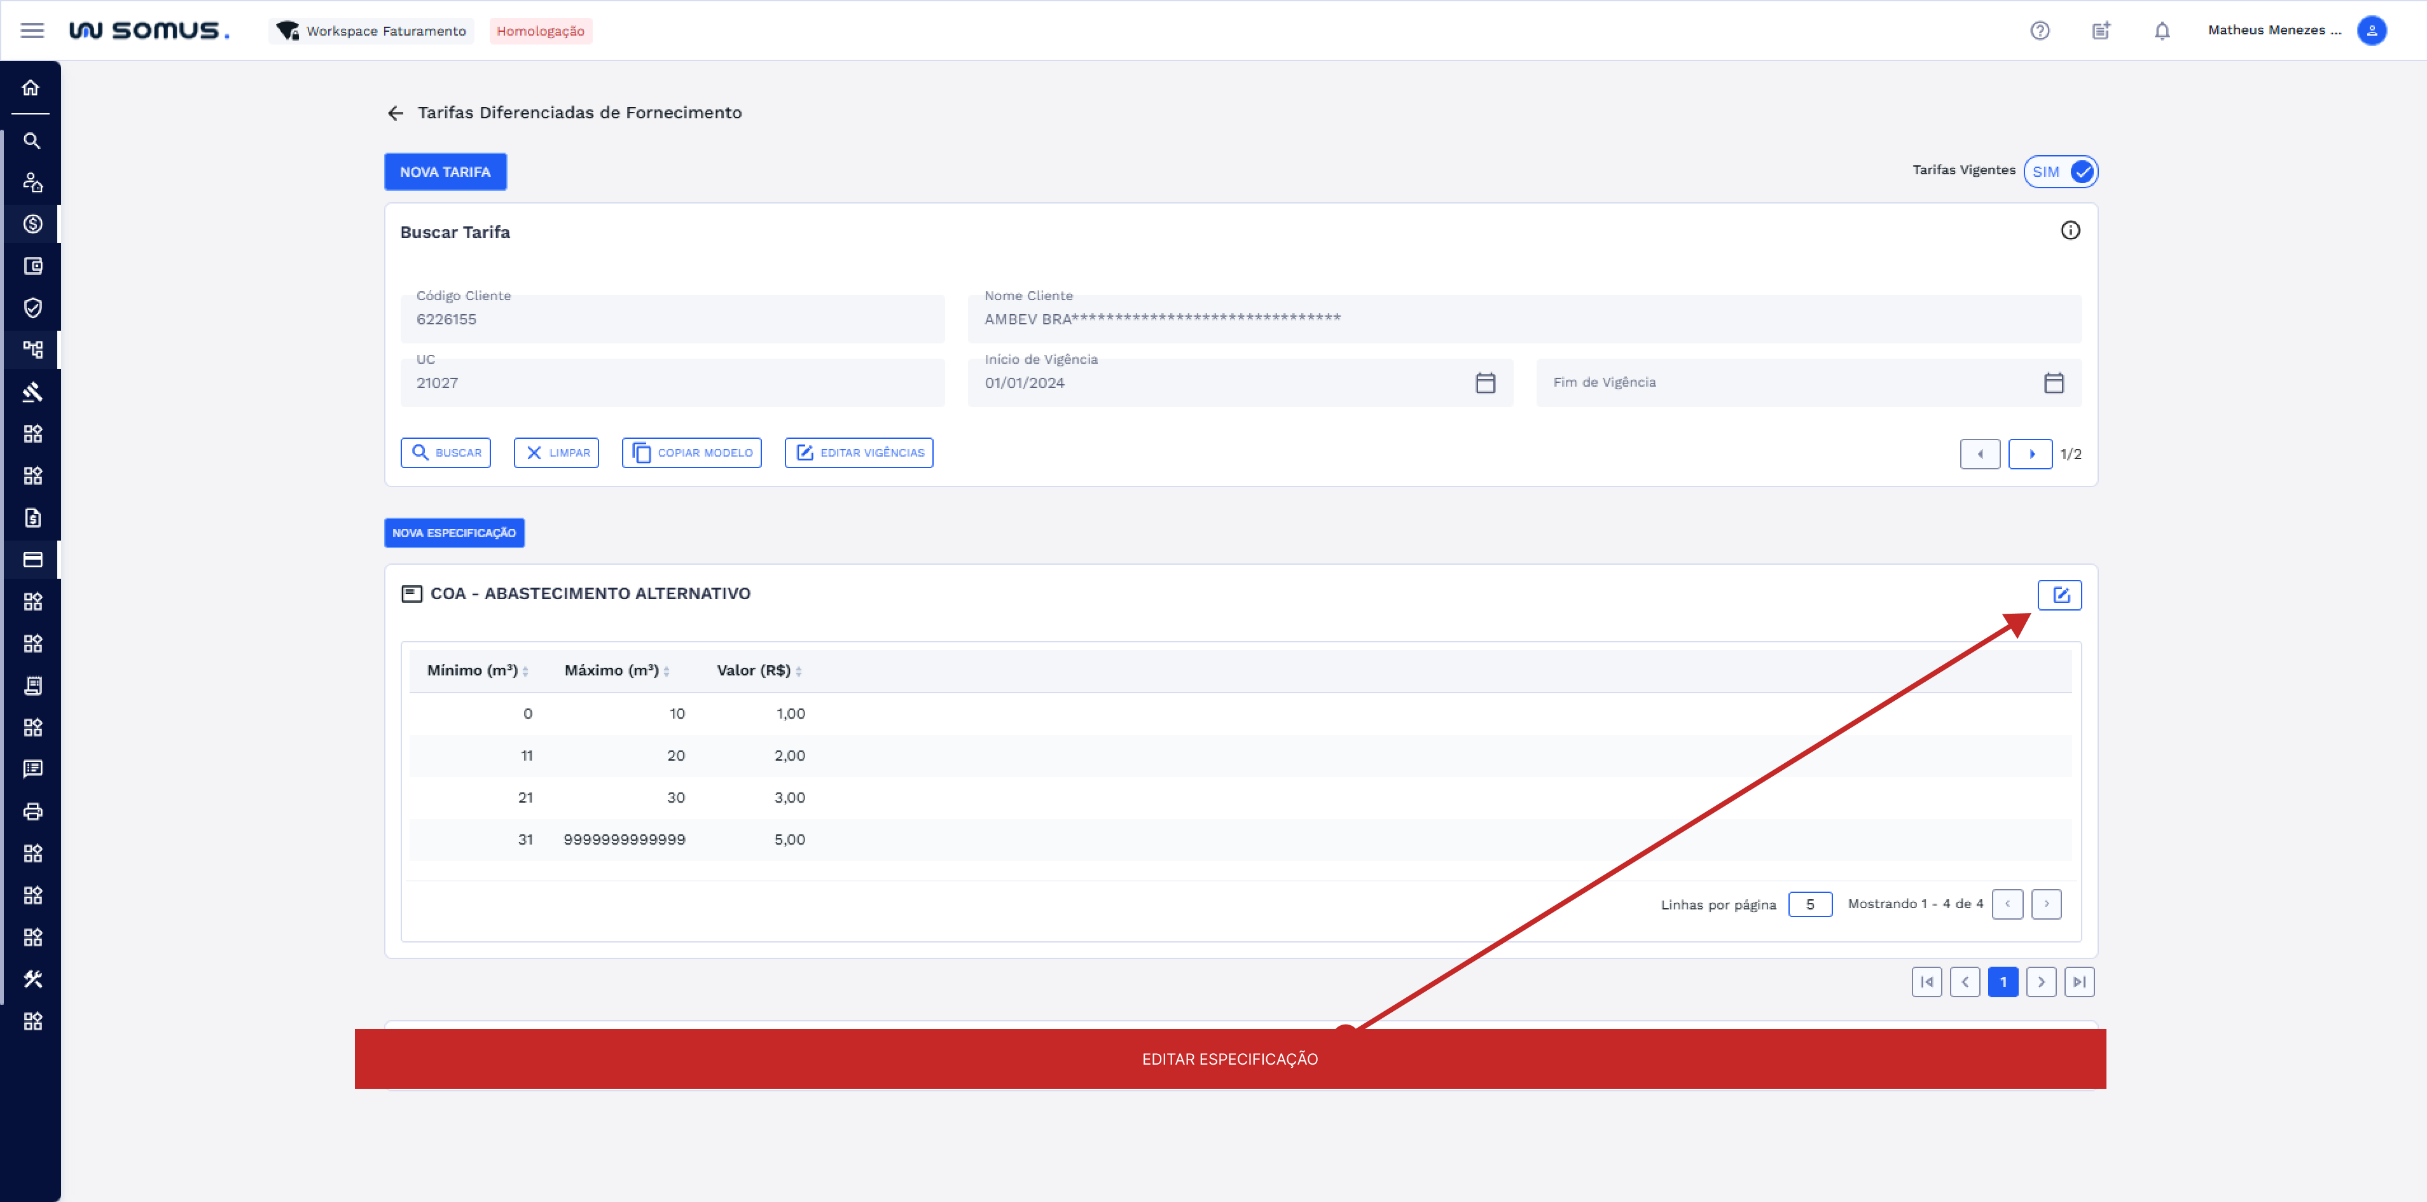Screen dimensions: 2427x1202
Task: Click the COPIAR MODELO button
Action: pos(691,453)
